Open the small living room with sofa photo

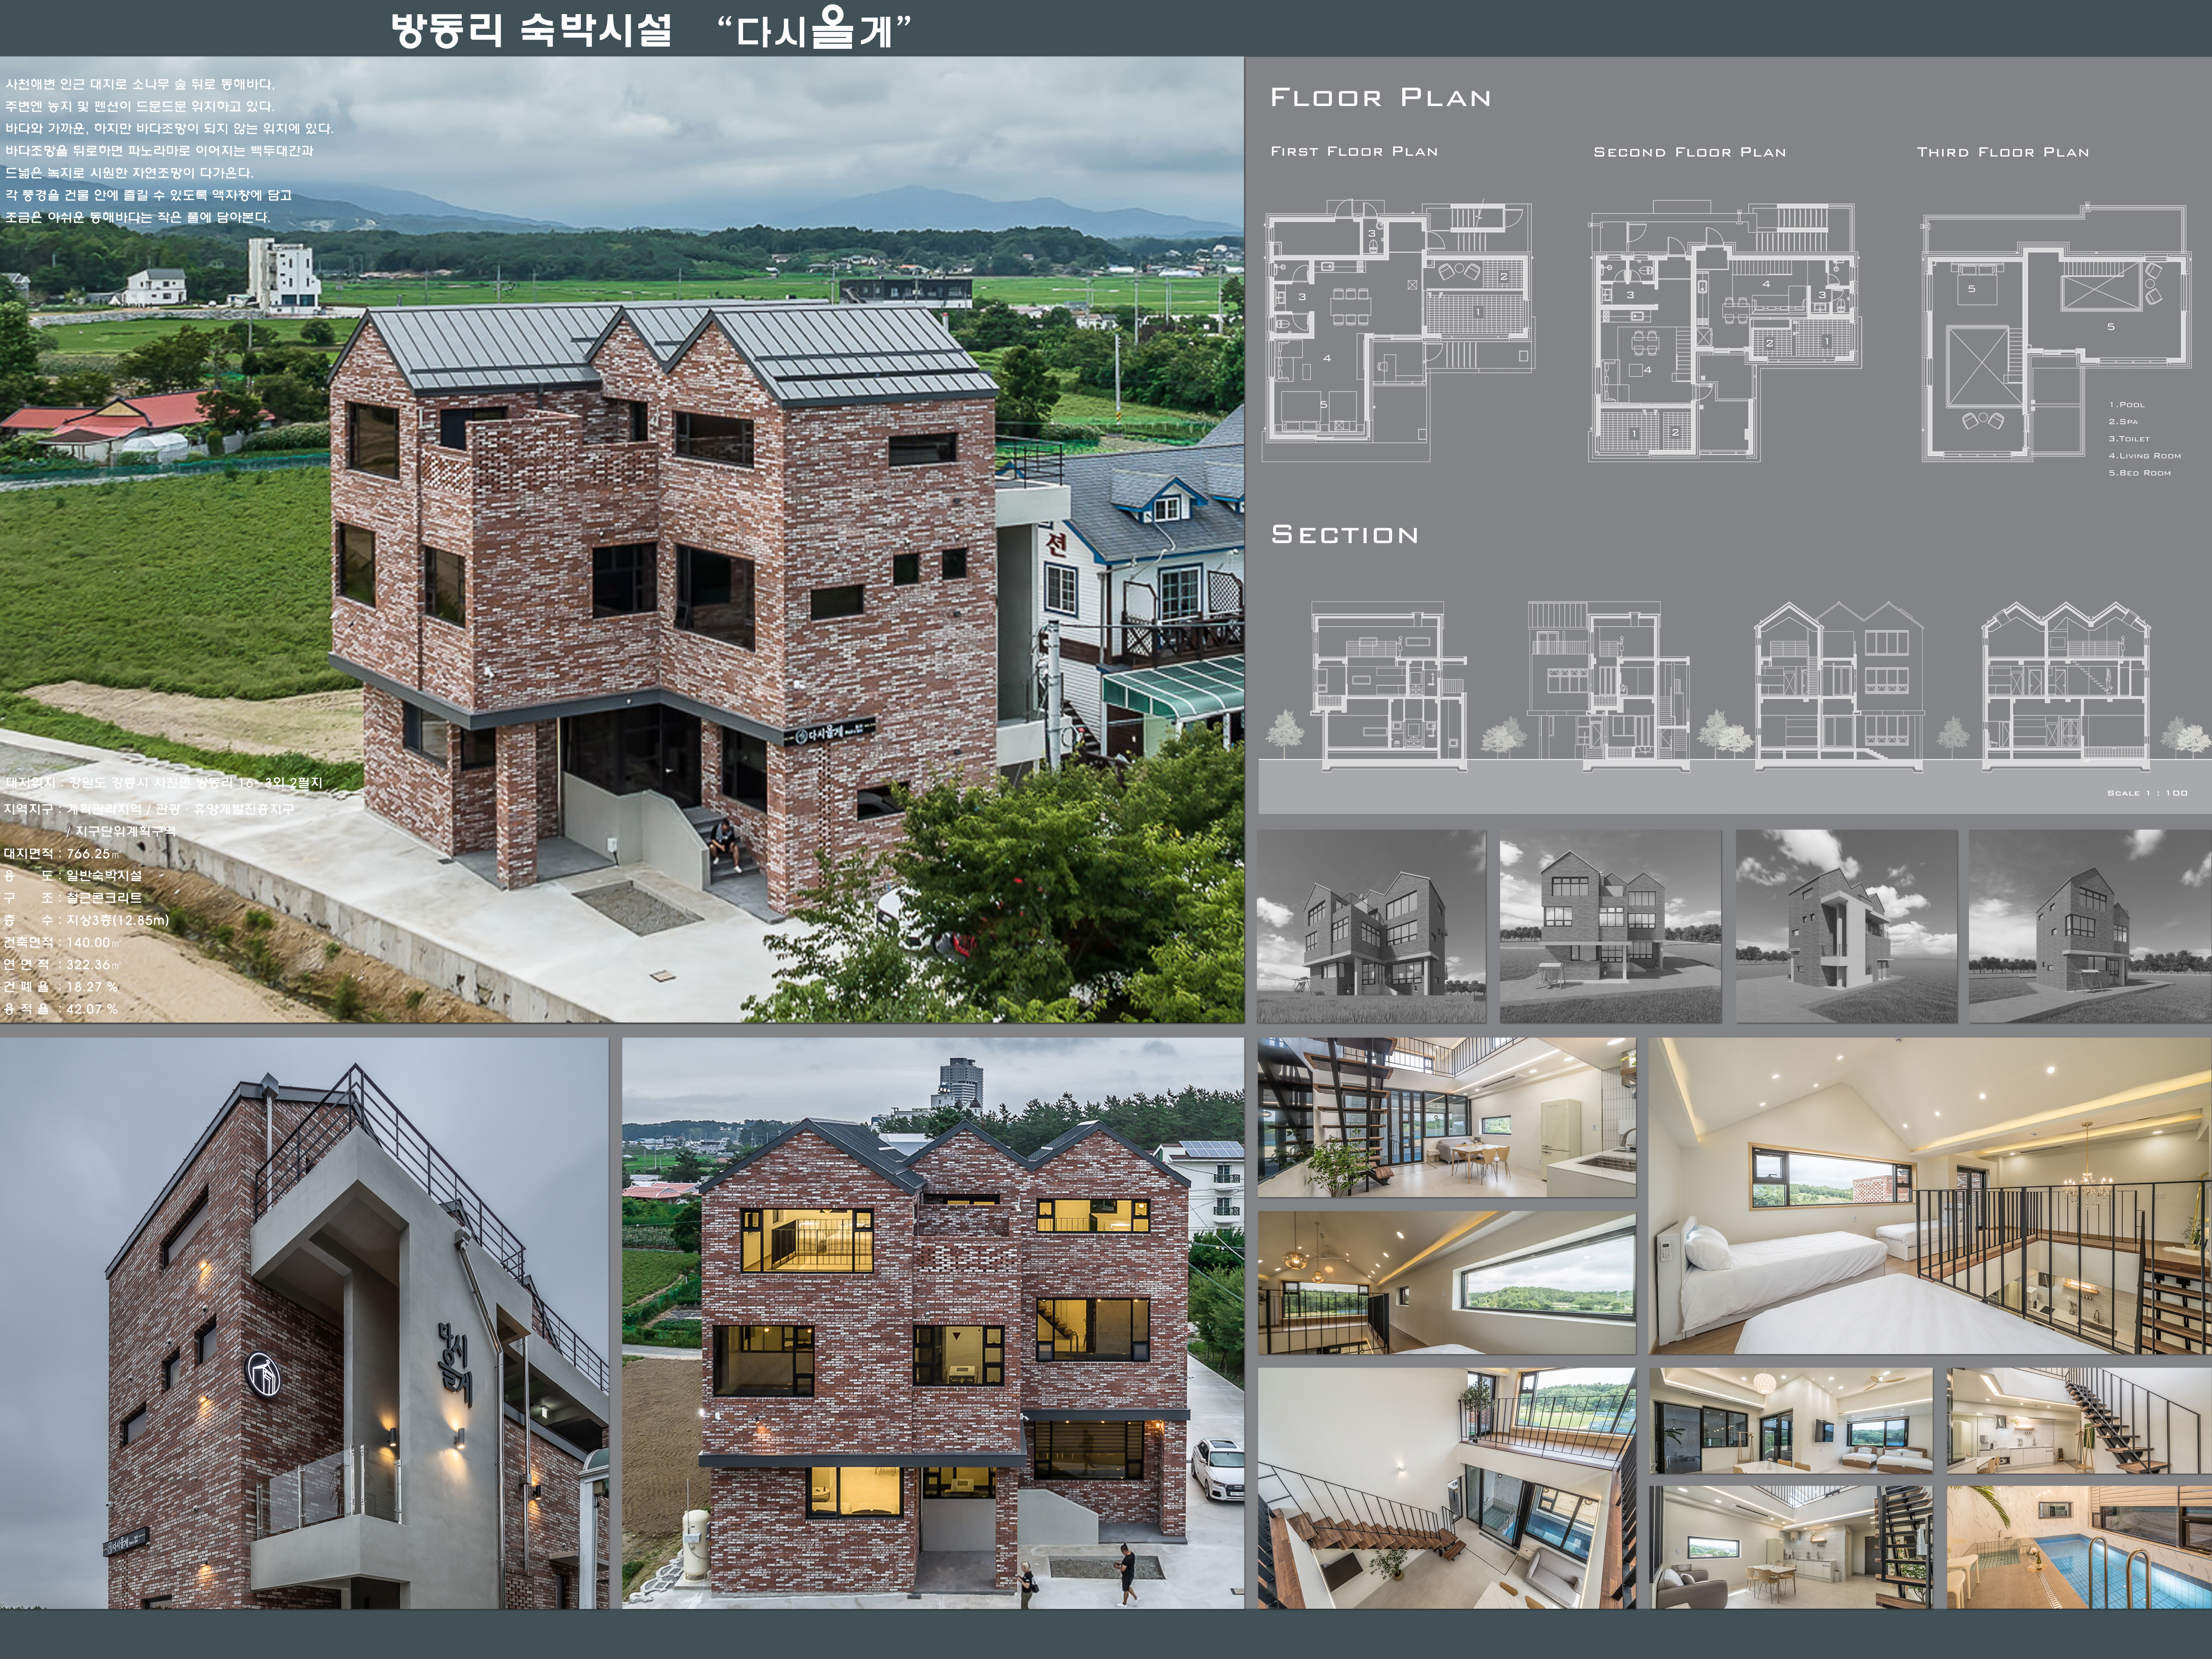[x=1791, y=1547]
